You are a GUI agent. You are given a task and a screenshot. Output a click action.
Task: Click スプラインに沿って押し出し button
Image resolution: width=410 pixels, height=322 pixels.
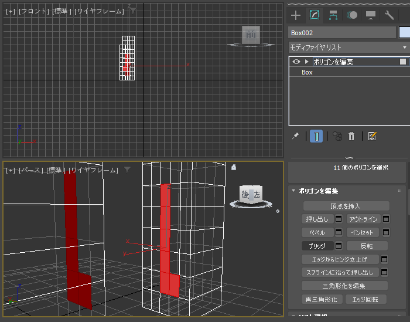(340, 272)
